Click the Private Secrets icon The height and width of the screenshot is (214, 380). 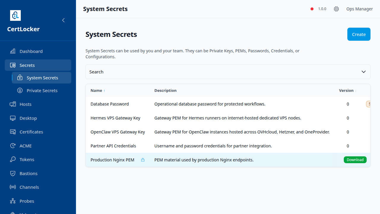click(x=20, y=90)
